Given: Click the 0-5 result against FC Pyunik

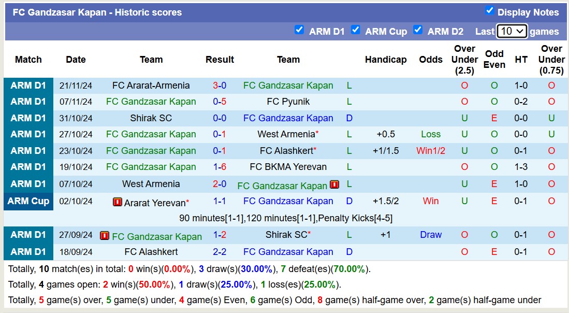Looking at the screenshot, I should point(220,102).
